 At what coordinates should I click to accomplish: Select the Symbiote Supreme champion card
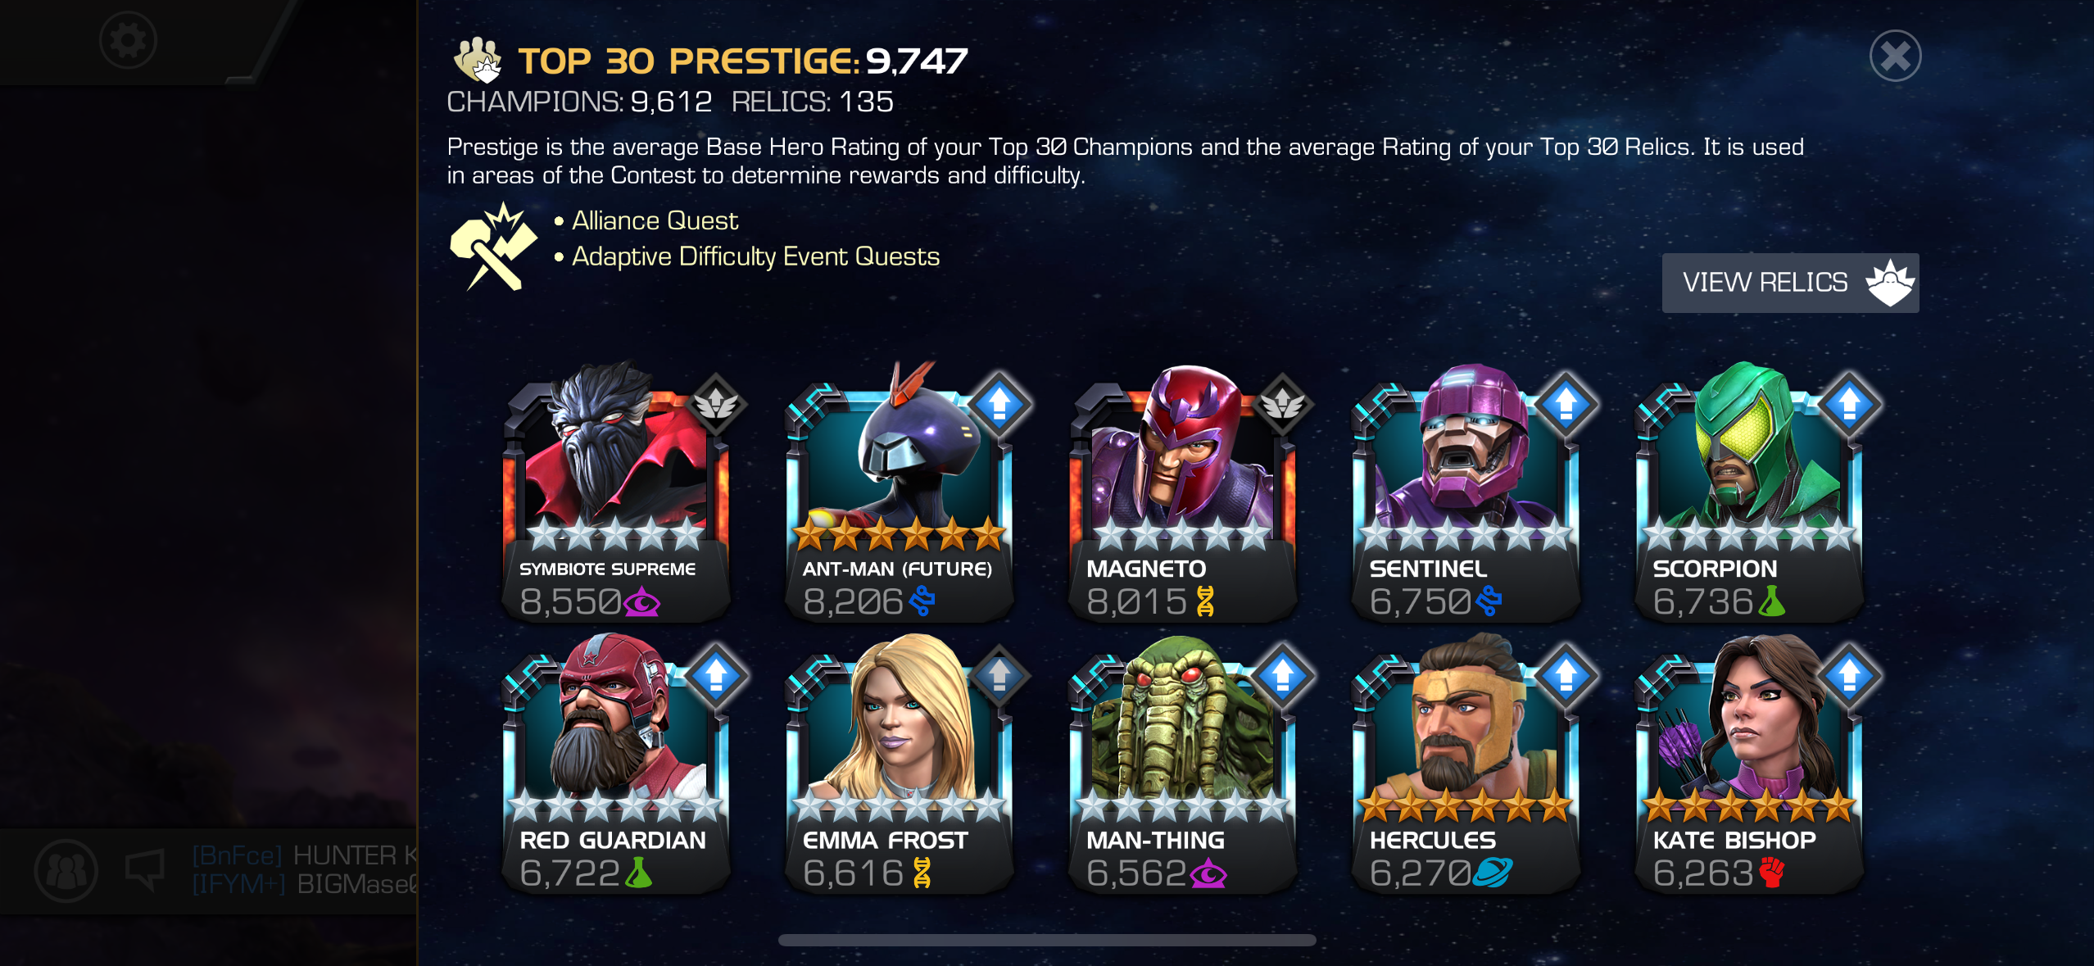click(616, 492)
